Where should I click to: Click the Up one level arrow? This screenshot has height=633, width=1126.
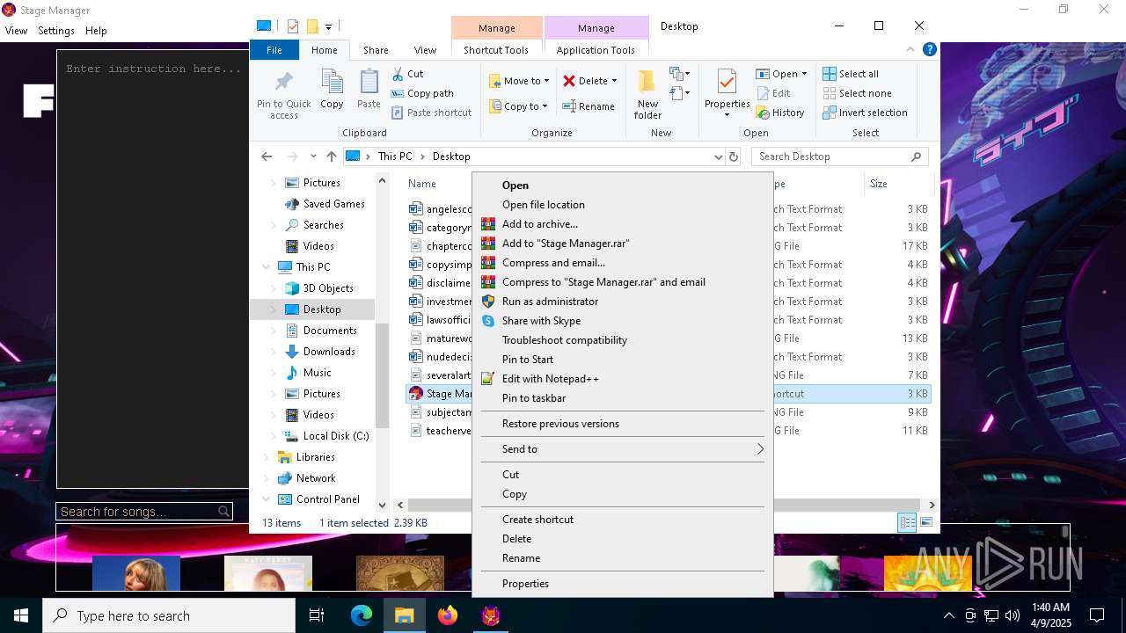(x=332, y=156)
